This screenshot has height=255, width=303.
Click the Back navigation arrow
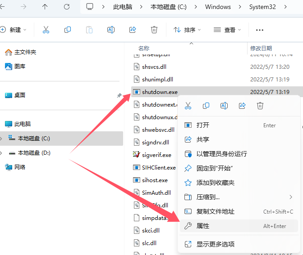[2, 7]
